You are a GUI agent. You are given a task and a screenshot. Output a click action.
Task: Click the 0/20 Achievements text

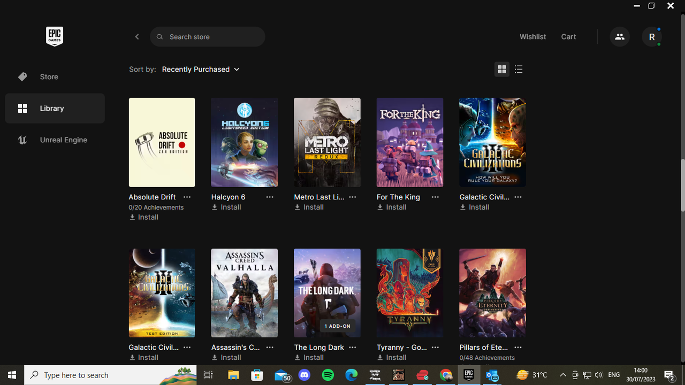click(156, 207)
